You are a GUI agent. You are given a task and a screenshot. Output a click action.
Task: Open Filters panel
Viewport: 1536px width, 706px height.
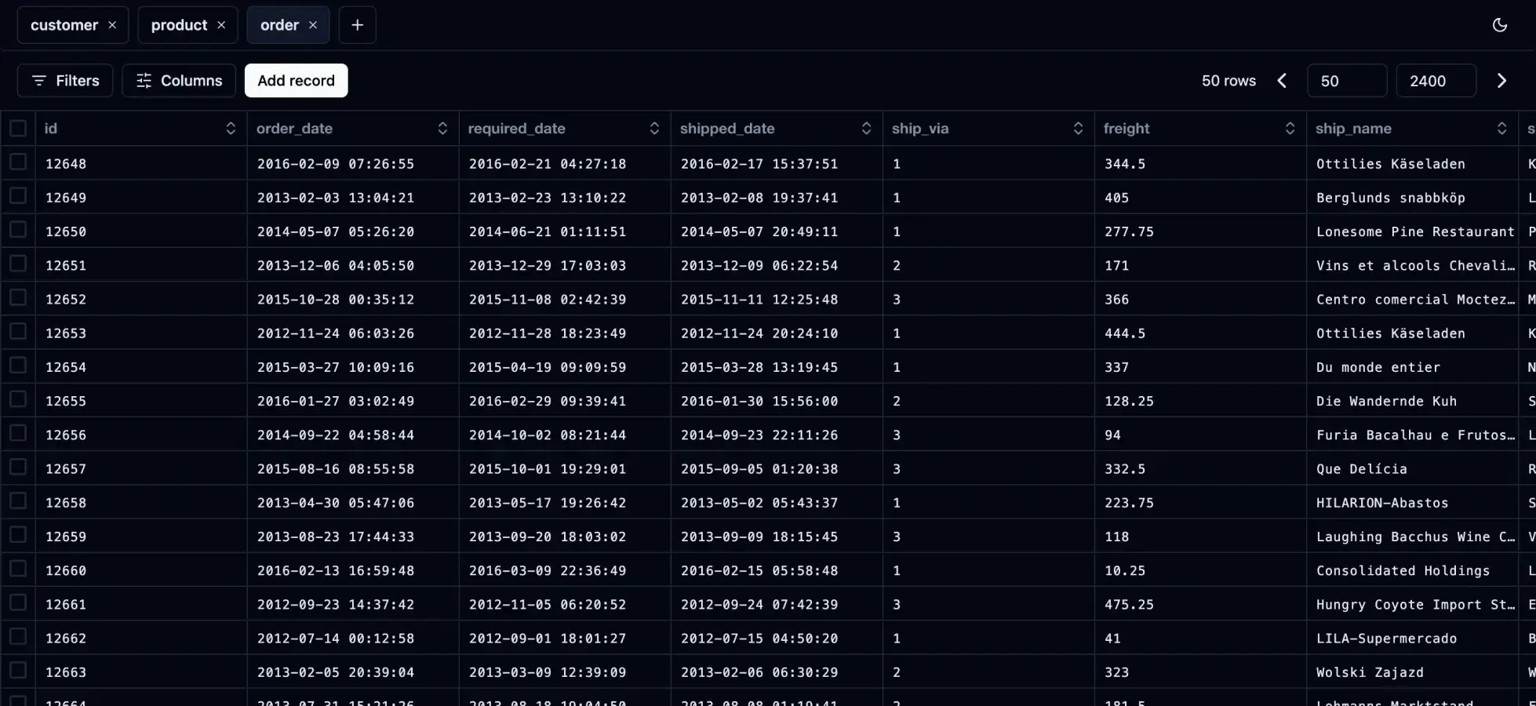65,81
